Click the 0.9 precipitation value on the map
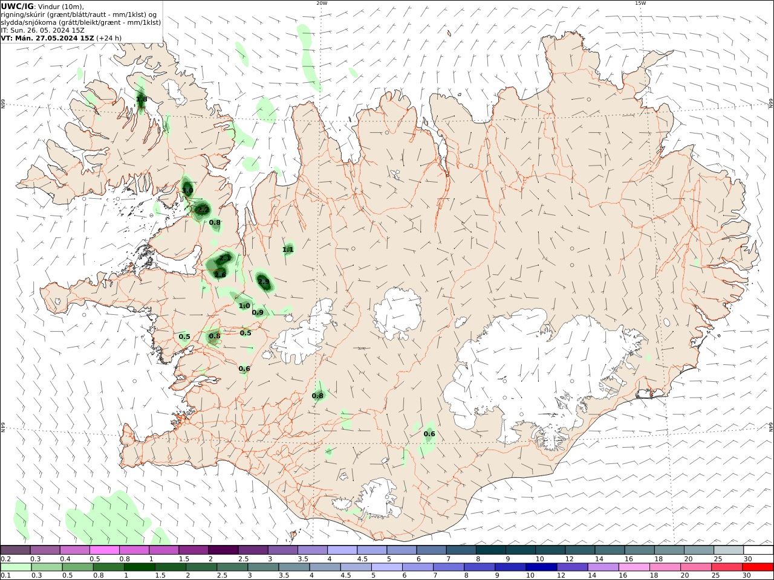The image size is (774, 580). point(258,313)
